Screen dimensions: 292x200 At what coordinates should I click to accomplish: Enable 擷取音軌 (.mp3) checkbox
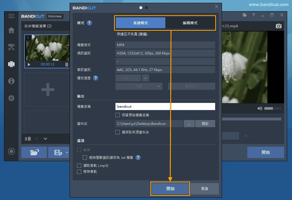(x=79, y=165)
